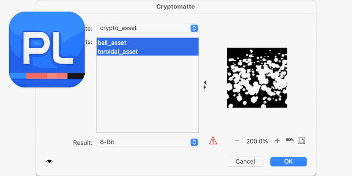This screenshot has width=352, height=176.
Task: Confirm with the OK button
Action: [x=288, y=161]
